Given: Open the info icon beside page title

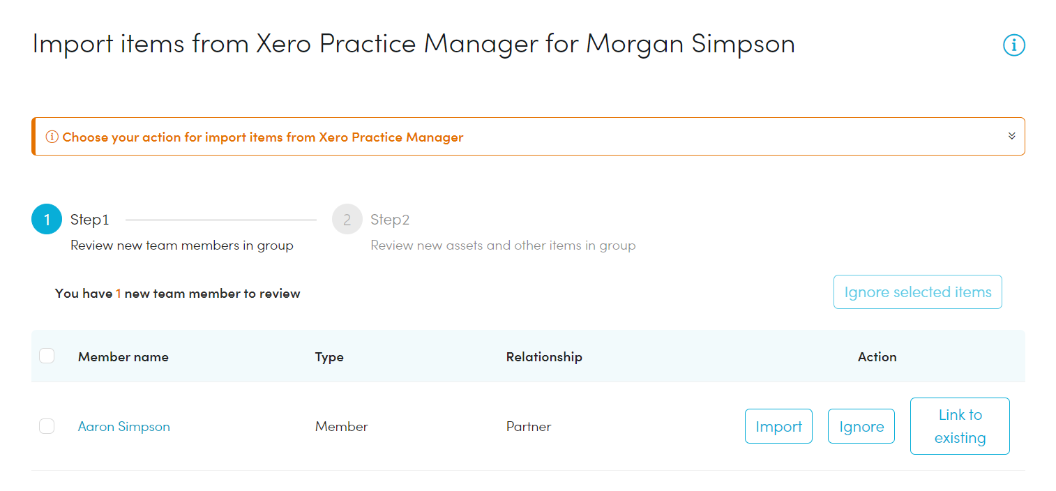Looking at the screenshot, I should [1013, 45].
